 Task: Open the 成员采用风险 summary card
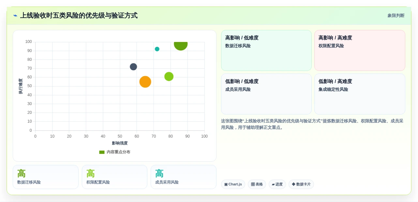click(184, 177)
